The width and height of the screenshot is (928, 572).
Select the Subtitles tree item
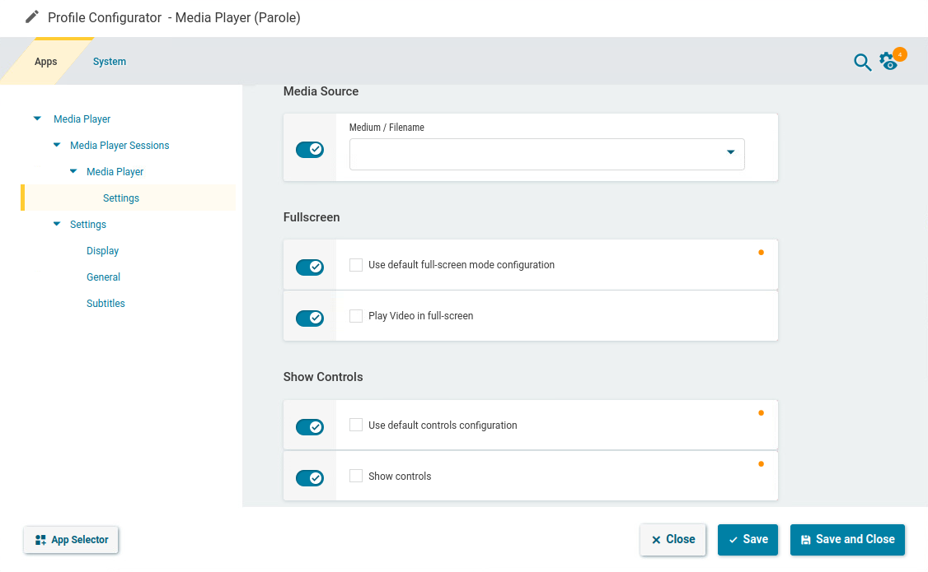(105, 304)
